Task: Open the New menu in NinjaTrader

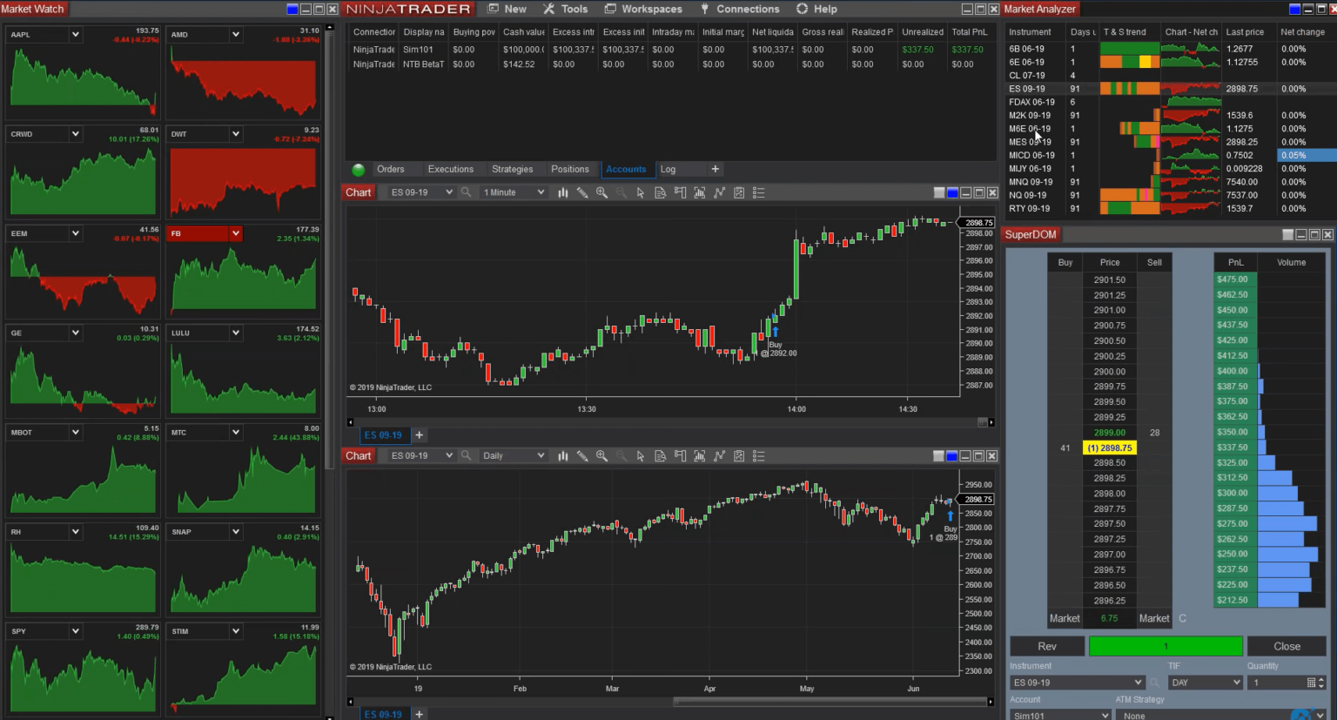Action: [x=507, y=9]
